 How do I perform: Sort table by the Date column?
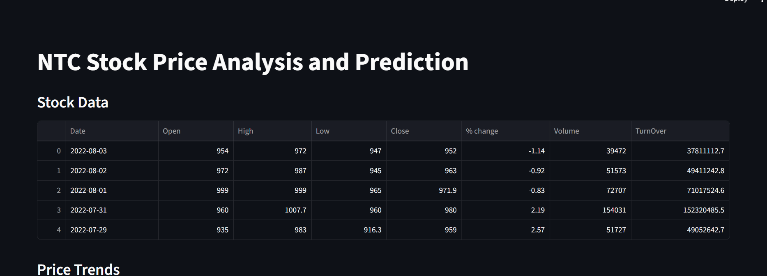coord(78,131)
